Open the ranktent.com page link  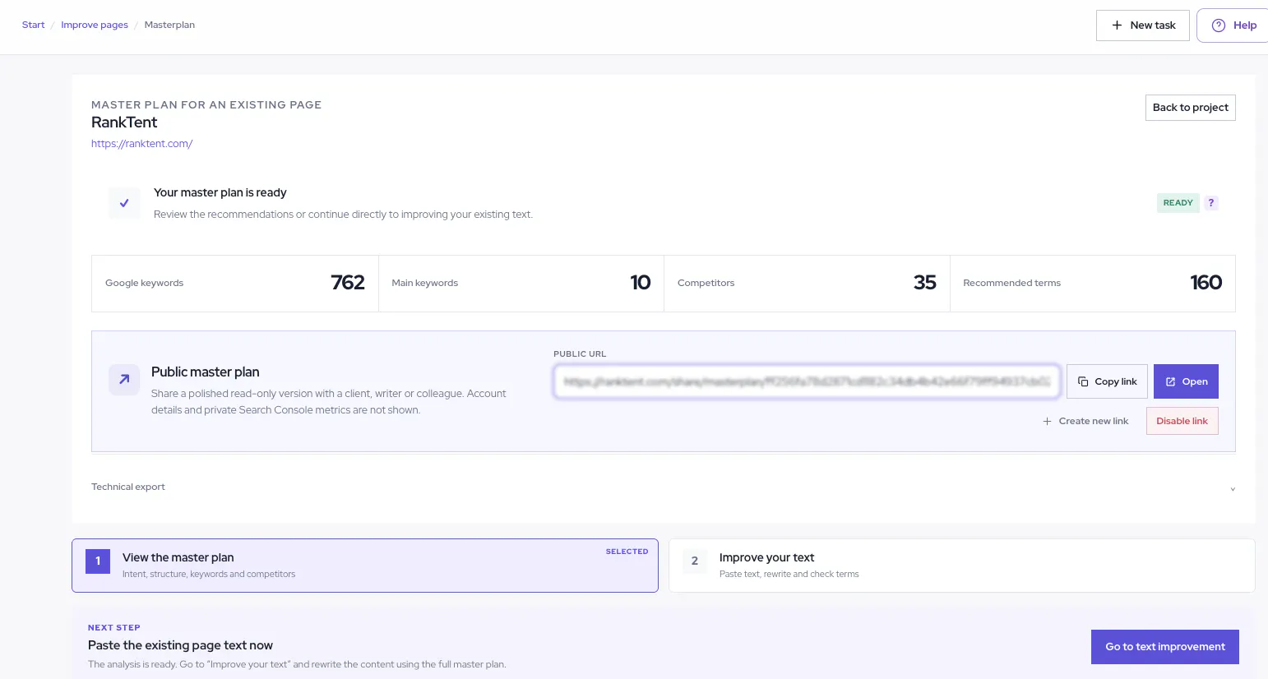point(141,144)
